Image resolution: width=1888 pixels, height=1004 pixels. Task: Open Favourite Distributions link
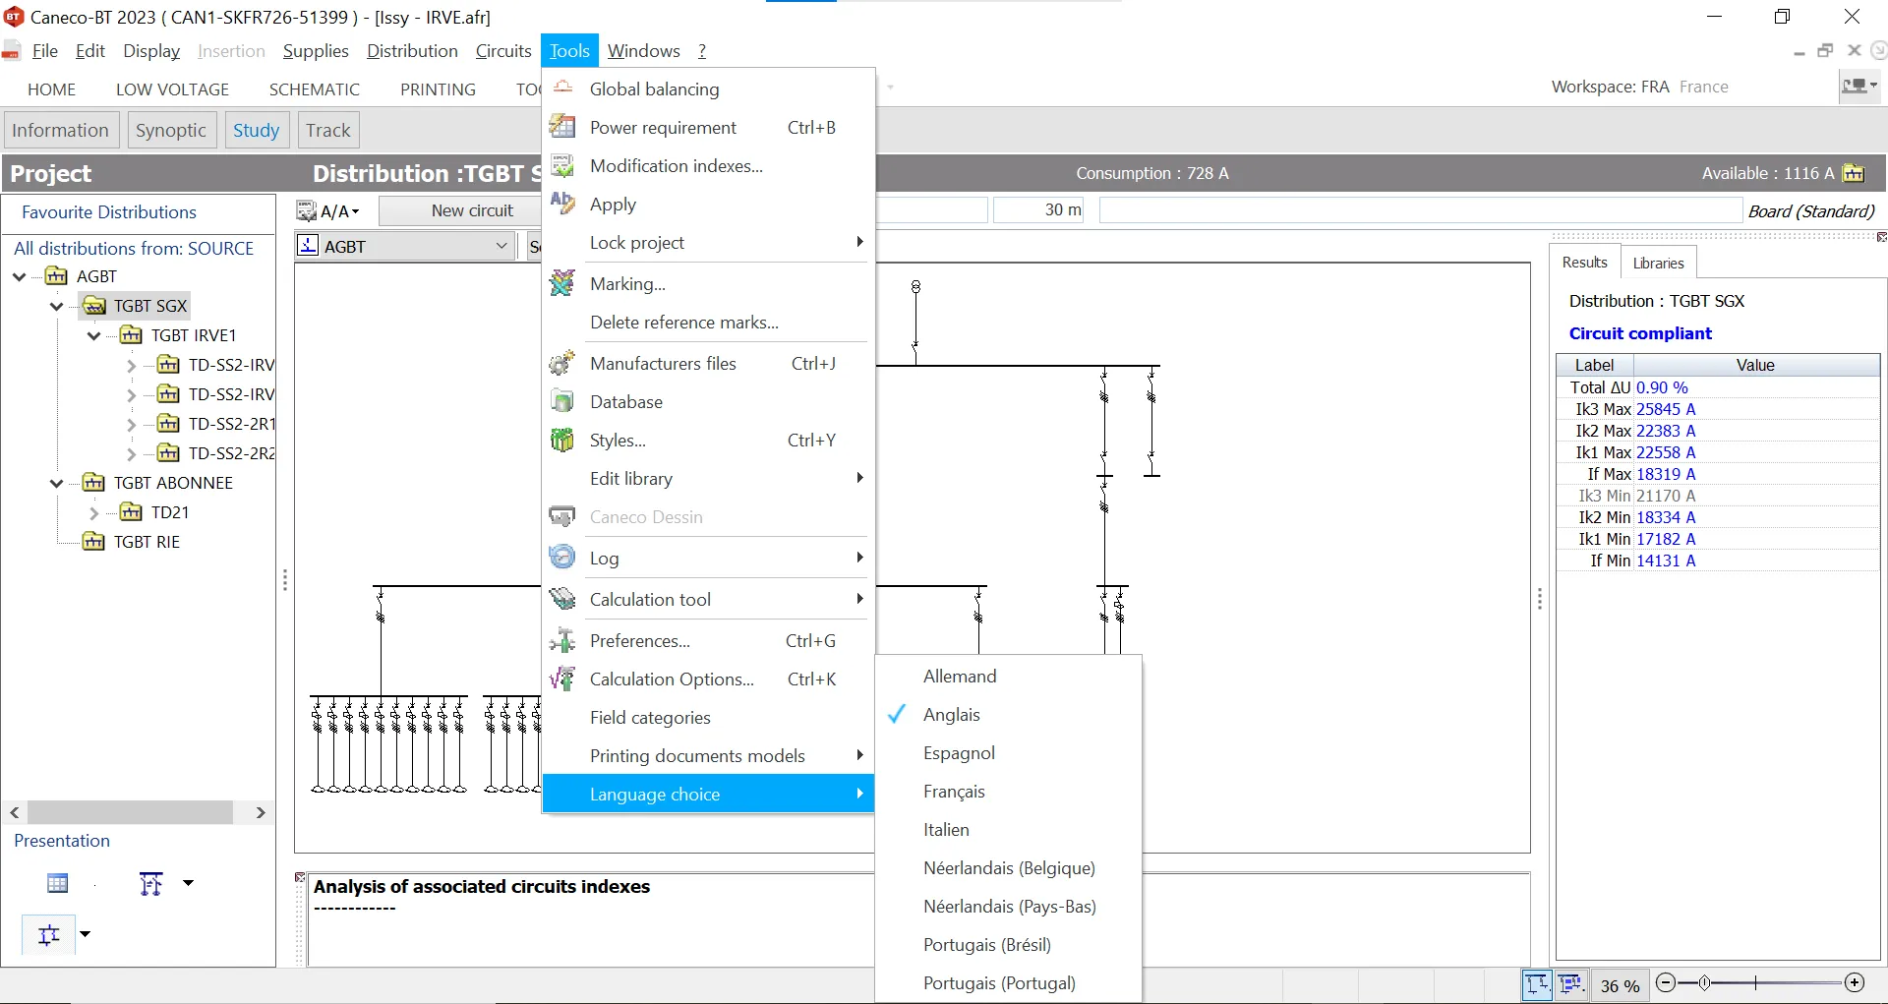[x=109, y=212]
